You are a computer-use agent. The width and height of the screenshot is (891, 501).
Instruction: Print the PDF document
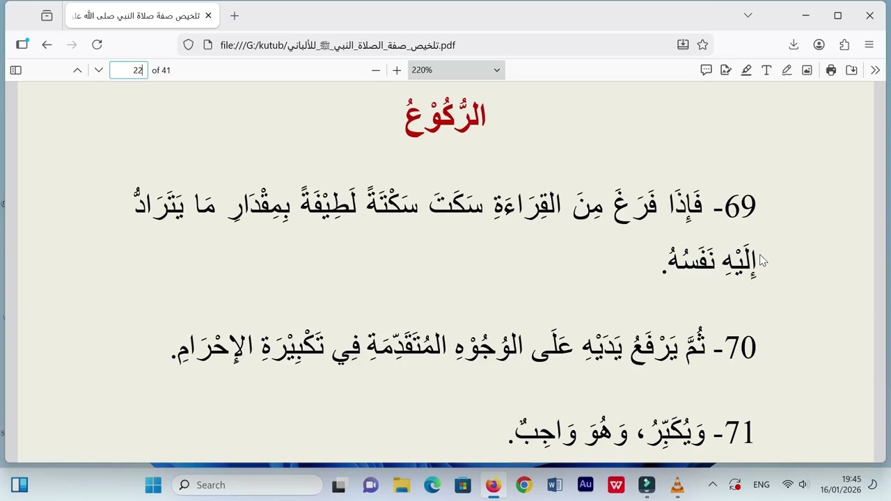click(x=831, y=70)
